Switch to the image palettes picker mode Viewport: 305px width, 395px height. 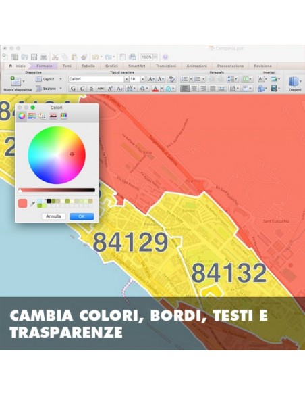point(53,116)
